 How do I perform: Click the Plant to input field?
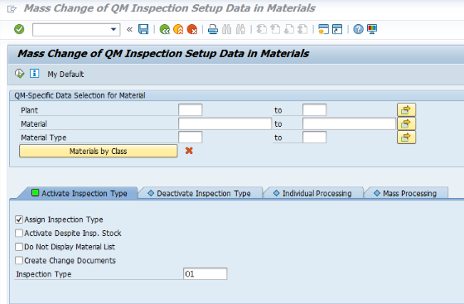pyautogui.click(x=314, y=110)
